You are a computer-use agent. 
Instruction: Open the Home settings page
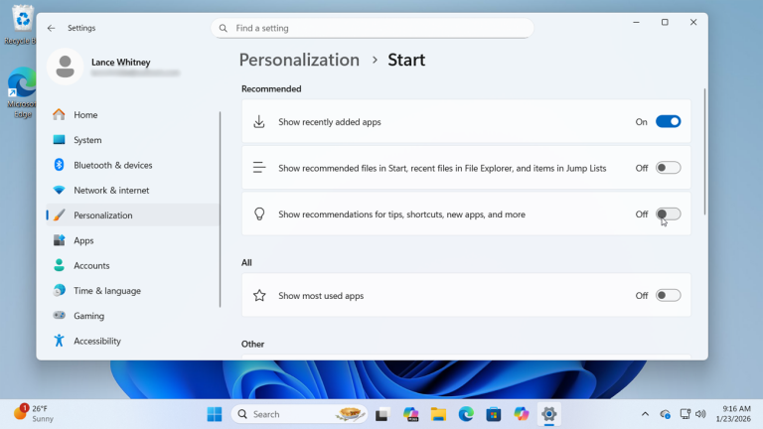click(x=85, y=115)
